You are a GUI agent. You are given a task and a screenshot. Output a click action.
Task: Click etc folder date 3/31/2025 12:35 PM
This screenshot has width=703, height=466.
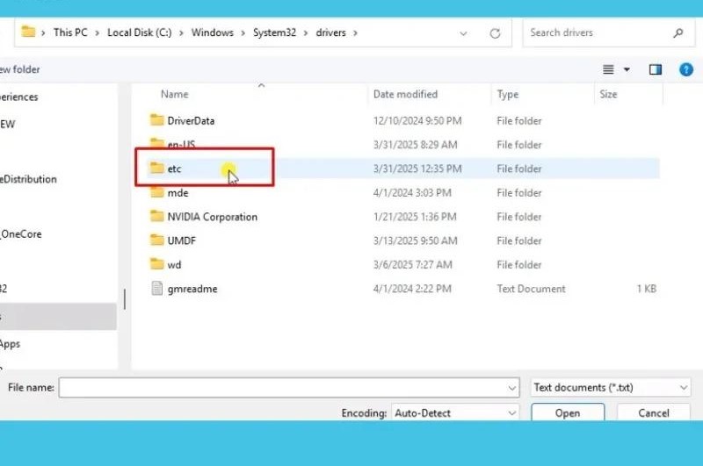click(417, 168)
